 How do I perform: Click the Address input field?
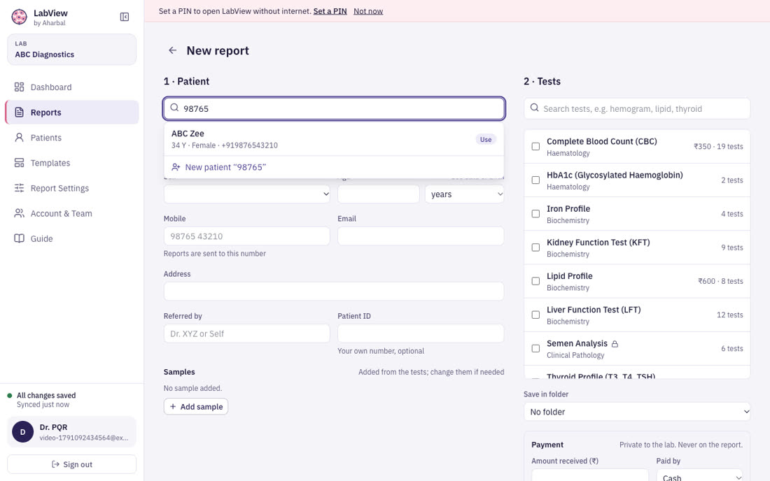click(x=334, y=292)
